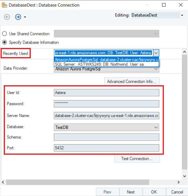Click the Test Connection button

point(137,159)
